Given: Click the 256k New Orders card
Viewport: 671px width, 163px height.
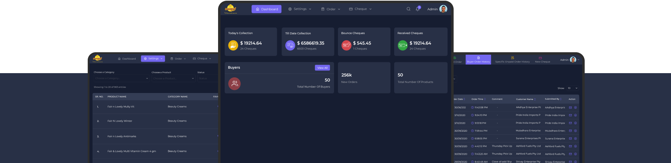Looking at the screenshot, I should (364, 78).
